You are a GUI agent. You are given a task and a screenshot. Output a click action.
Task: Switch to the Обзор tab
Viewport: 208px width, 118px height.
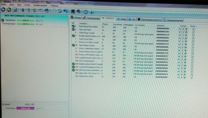click(76, 17)
